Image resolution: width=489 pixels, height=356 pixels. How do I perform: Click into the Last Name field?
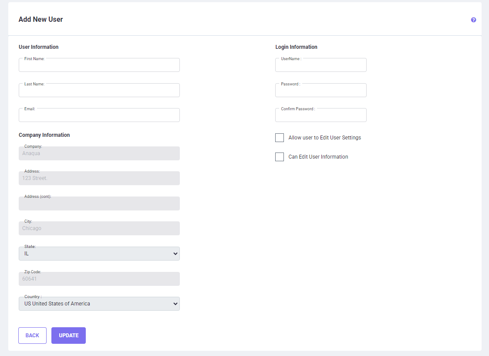(x=99, y=91)
